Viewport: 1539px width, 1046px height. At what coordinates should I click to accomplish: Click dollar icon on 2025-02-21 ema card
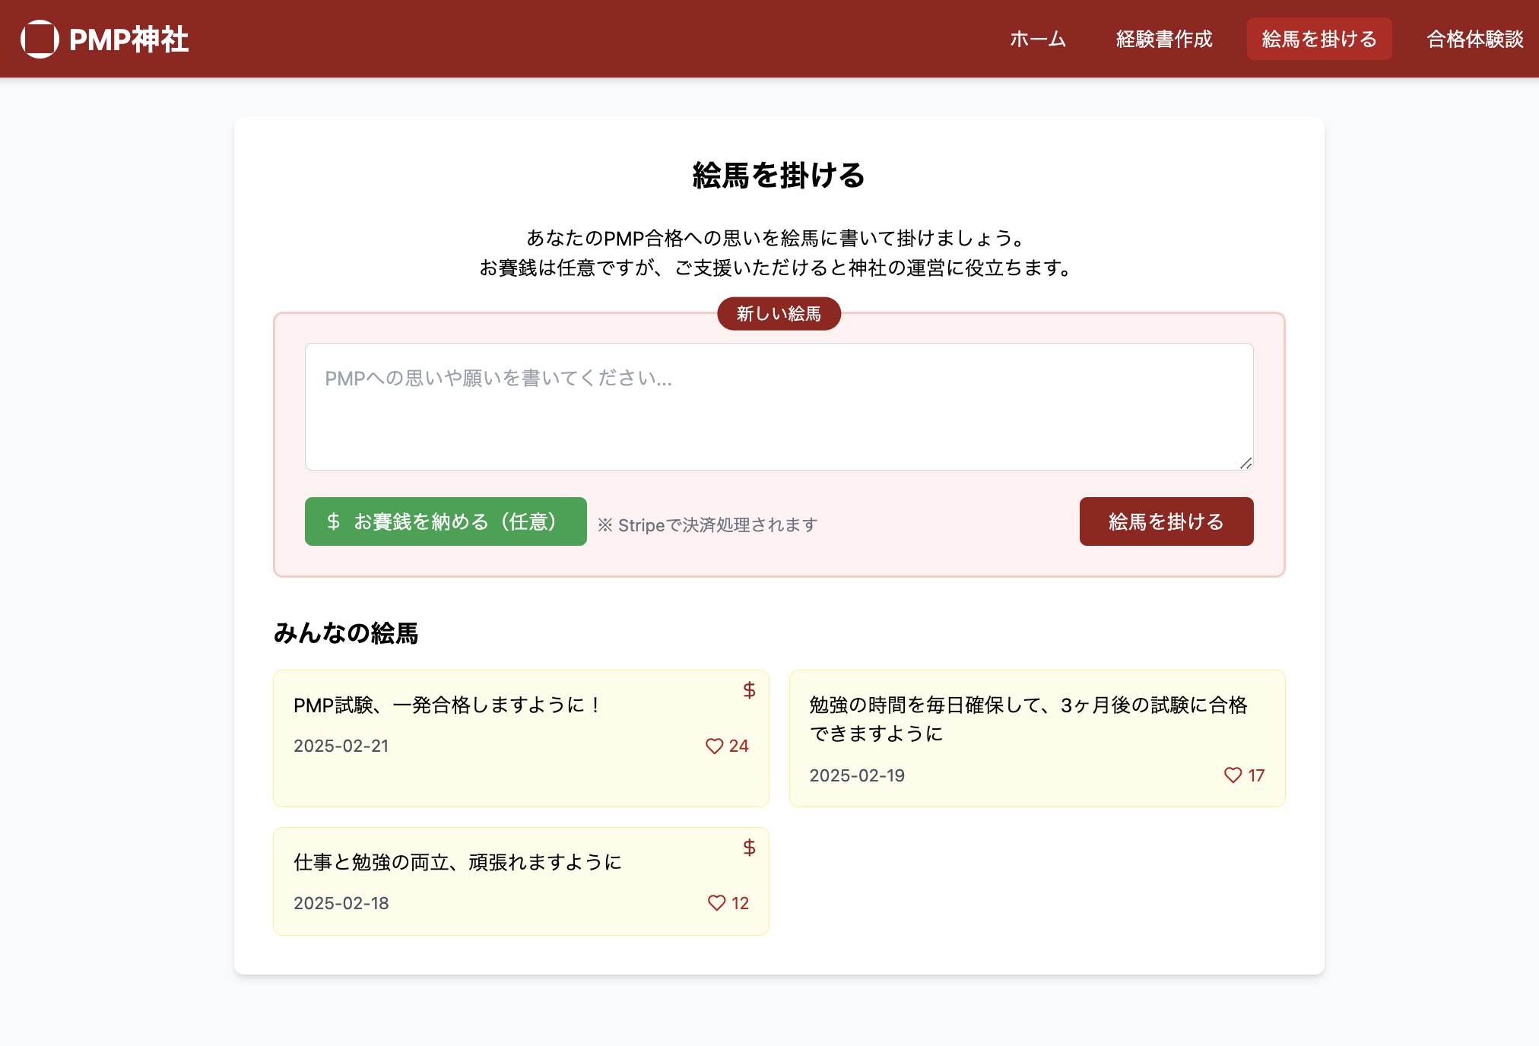click(x=749, y=690)
